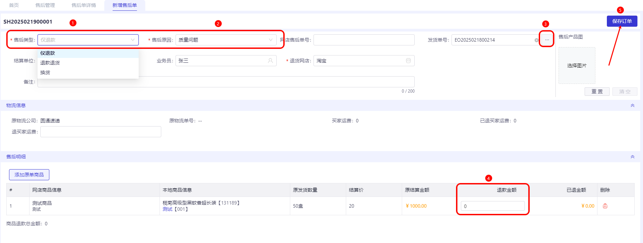Click the delete trash icon in row 1
Viewport: 643px width, 243px height.
tap(605, 206)
